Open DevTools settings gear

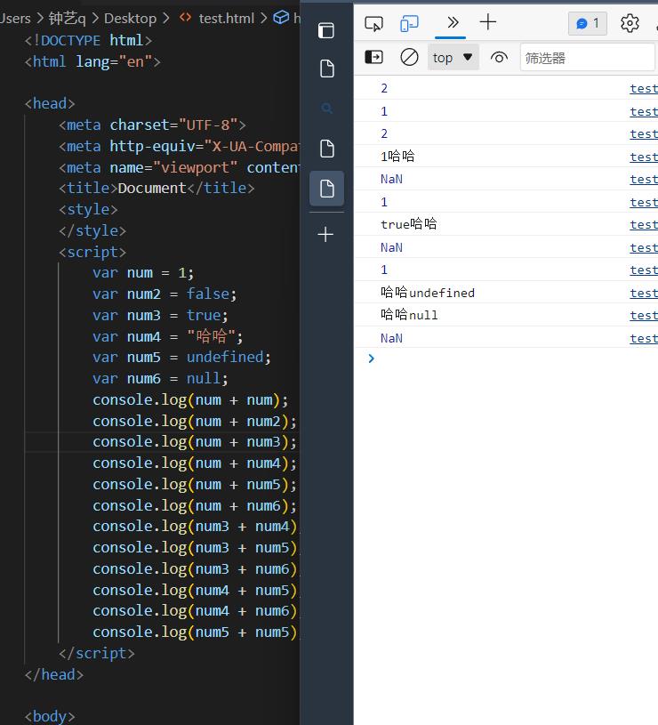[x=630, y=23]
